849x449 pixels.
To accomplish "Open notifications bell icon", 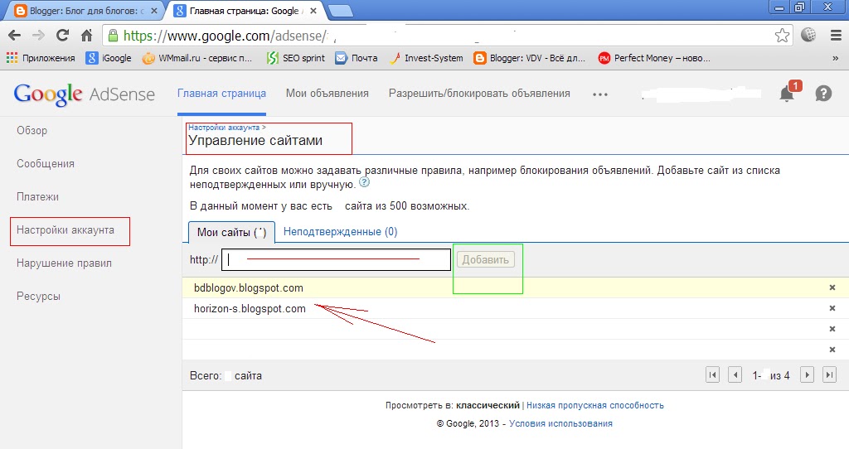I will click(787, 94).
